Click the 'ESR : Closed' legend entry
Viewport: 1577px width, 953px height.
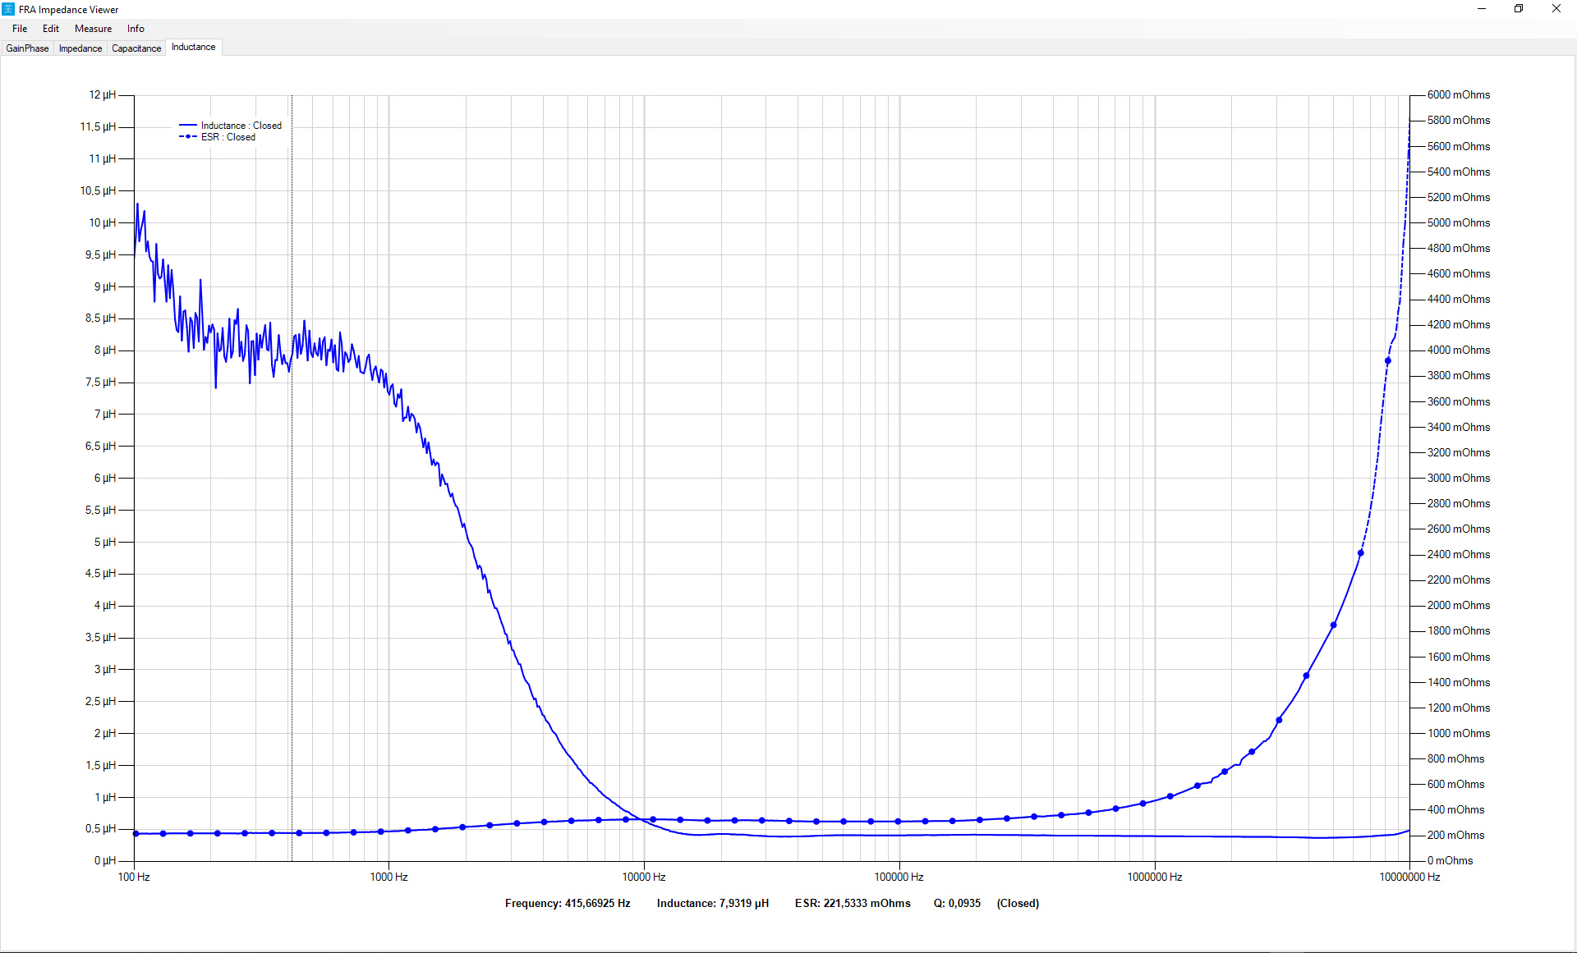tap(218, 137)
